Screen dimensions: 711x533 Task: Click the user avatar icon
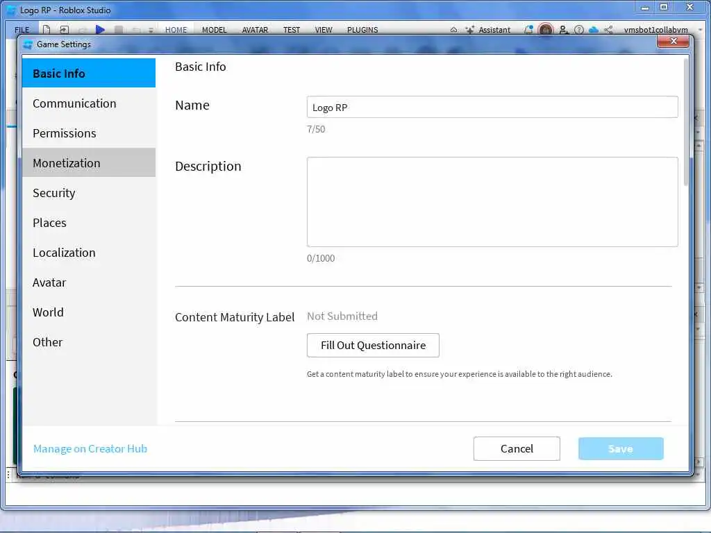pos(546,29)
